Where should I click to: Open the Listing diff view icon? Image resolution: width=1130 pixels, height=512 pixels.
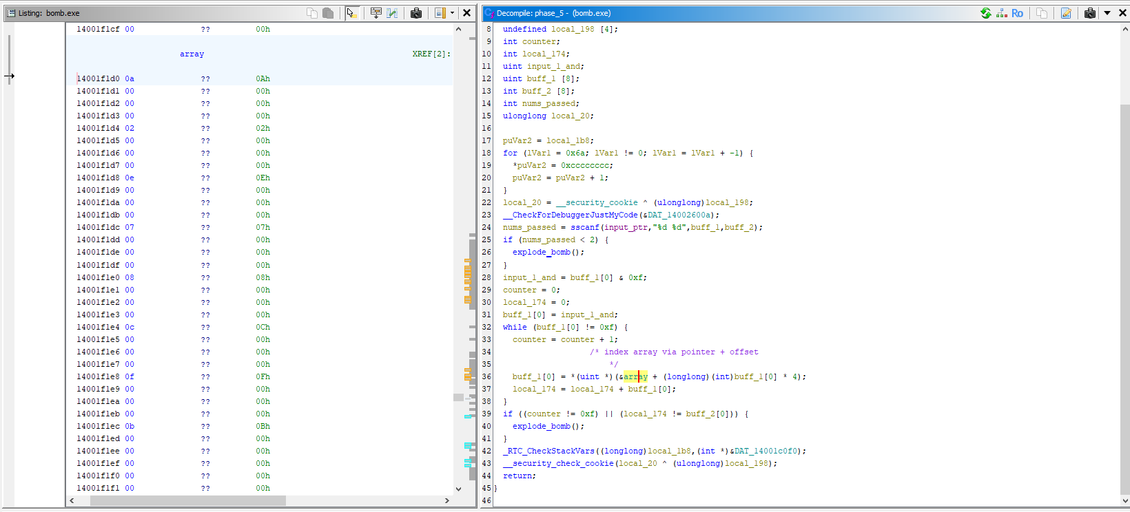pos(392,13)
